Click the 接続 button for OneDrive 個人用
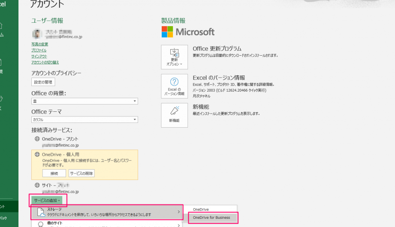The image size is (395, 227). tap(54, 173)
